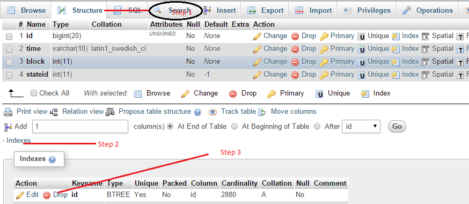Click the pencil Change icon for id column

[257, 37]
